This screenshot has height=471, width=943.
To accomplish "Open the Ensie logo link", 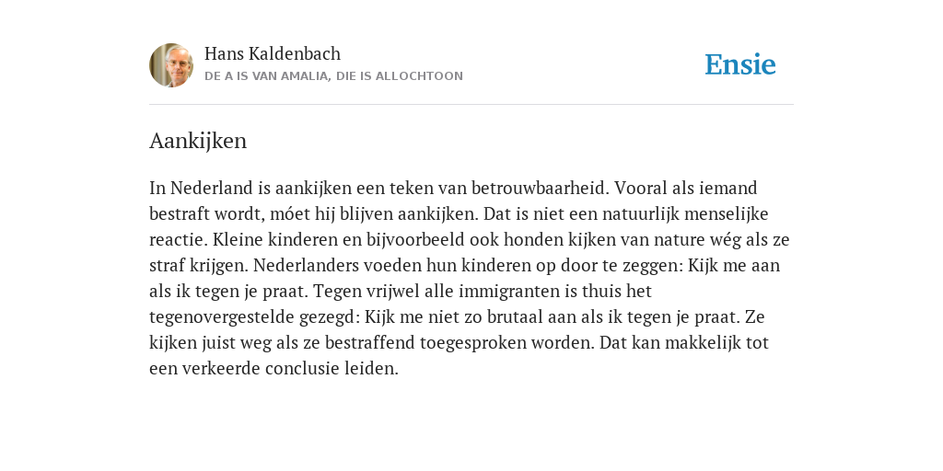I will point(740,64).
